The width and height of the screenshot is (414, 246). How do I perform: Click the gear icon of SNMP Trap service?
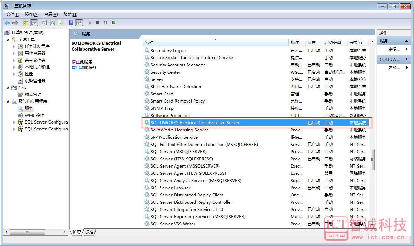click(147, 108)
